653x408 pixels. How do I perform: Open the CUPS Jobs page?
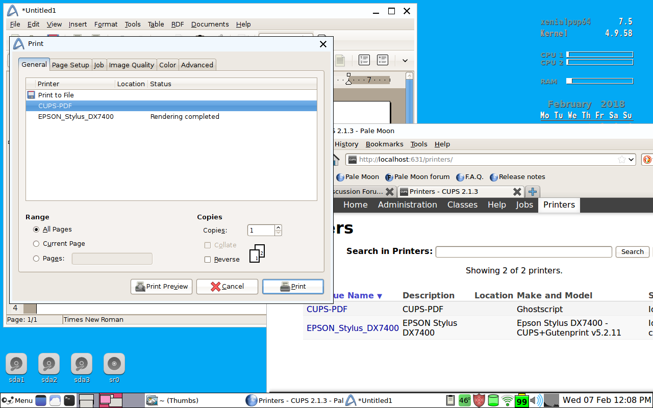524,205
